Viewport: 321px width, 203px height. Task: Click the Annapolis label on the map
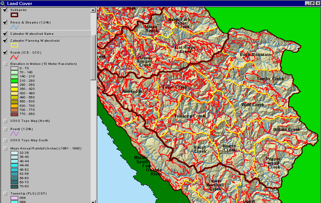tap(132, 91)
